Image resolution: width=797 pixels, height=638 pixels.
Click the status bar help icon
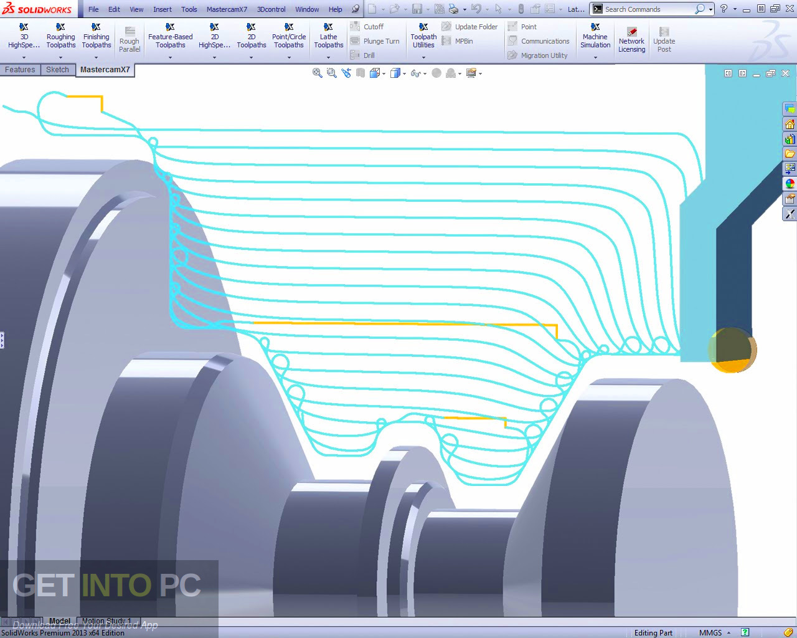point(745,632)
